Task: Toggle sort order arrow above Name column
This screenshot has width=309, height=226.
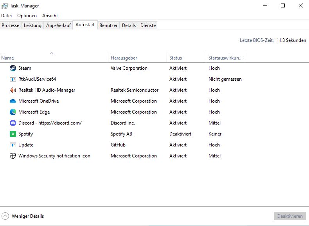Action: tap(52, 53)
